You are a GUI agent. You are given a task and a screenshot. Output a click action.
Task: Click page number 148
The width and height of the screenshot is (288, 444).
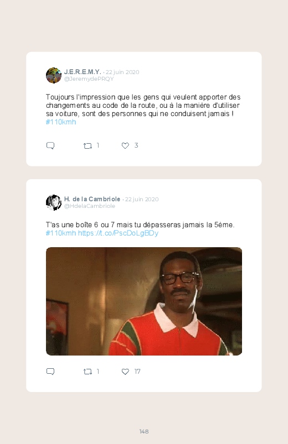click(144, 431)
